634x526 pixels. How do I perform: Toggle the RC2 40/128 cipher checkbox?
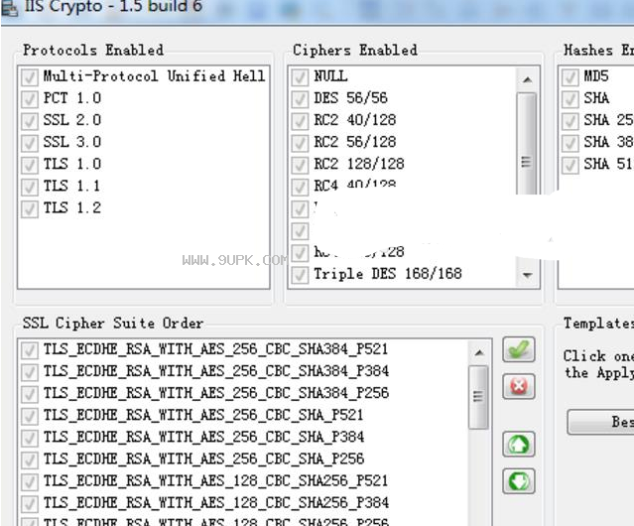300,120
